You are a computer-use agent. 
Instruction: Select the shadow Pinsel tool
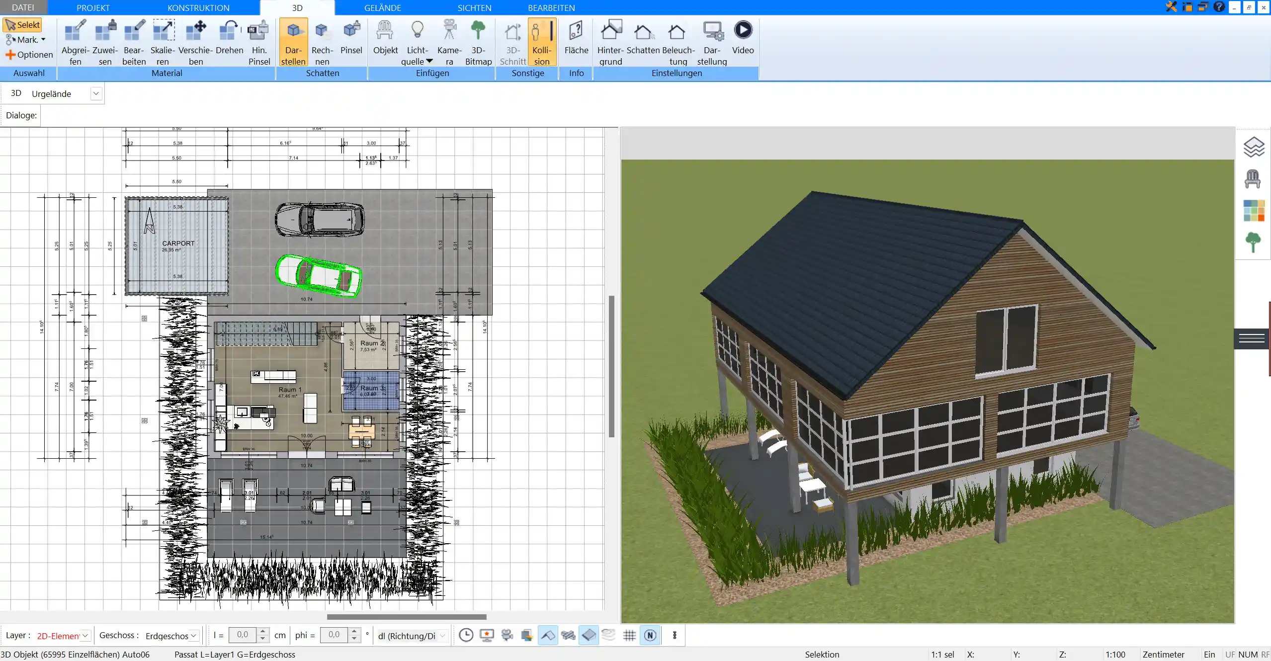click(351, 37)
